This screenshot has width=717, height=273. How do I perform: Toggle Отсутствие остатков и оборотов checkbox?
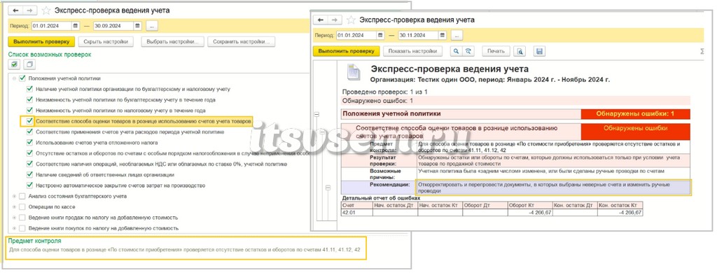click(x=29, y=153)
